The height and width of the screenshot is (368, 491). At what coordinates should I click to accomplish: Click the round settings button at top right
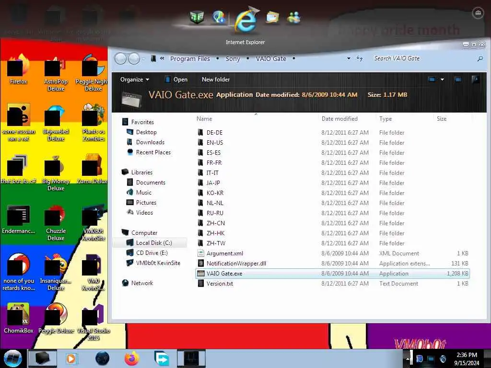[x=478, y=13]
